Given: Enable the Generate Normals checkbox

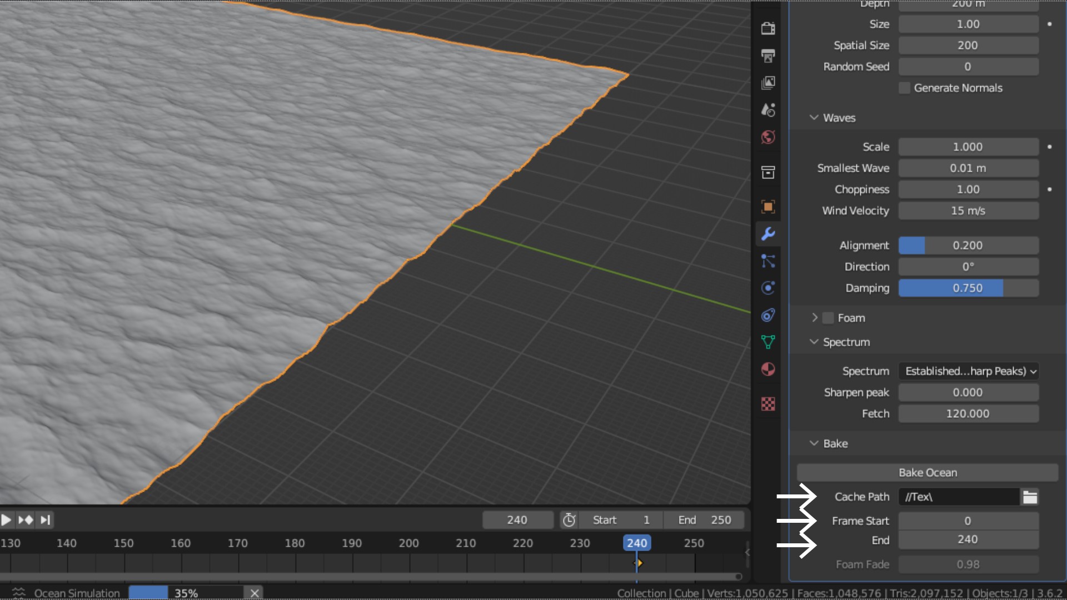Looking at the screenshot, I should [x=904, y=88].
